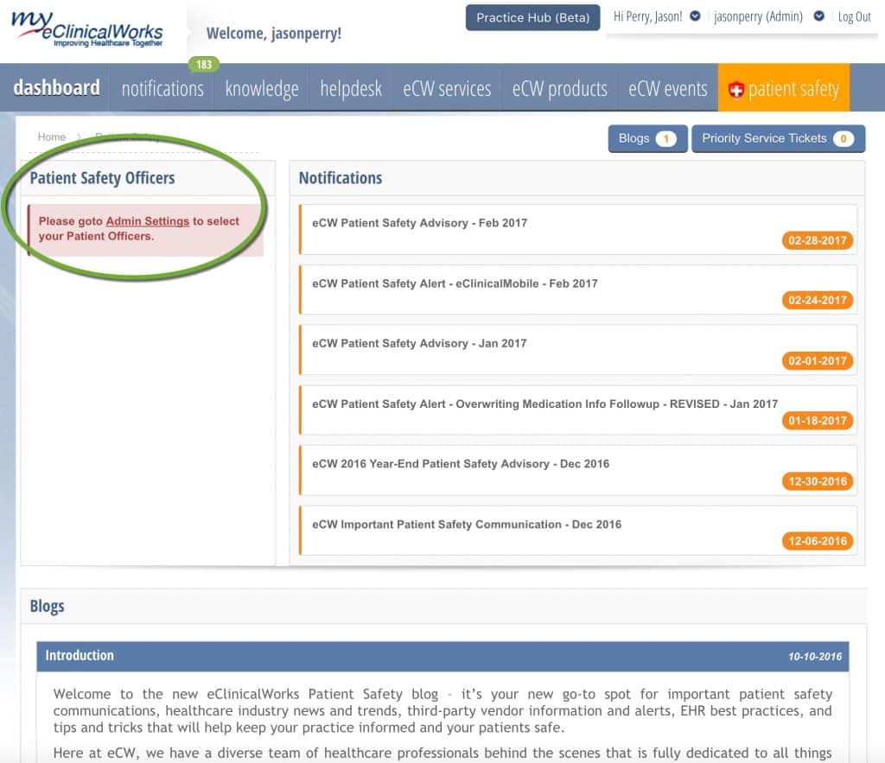Click the Home breadcrumb link
Screen dimensions: 885x763
pos(51,137)
